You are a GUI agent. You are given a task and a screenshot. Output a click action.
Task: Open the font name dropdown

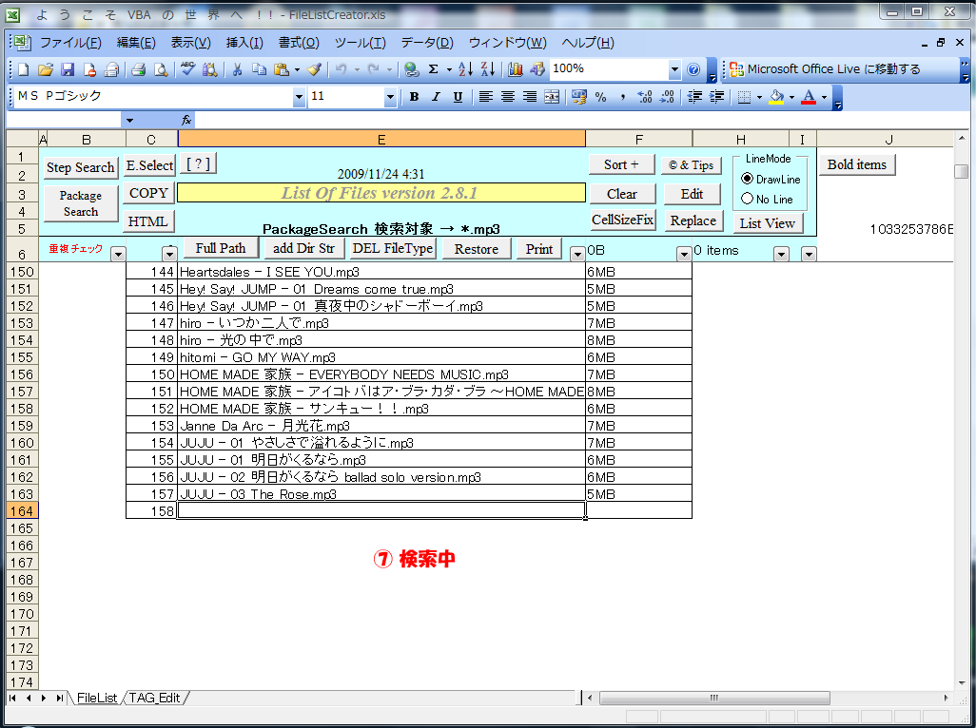(299, 97)
